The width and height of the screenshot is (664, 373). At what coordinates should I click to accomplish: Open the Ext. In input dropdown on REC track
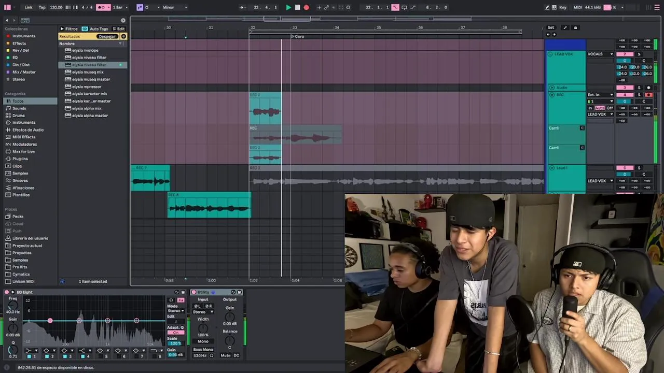(600, 95)
